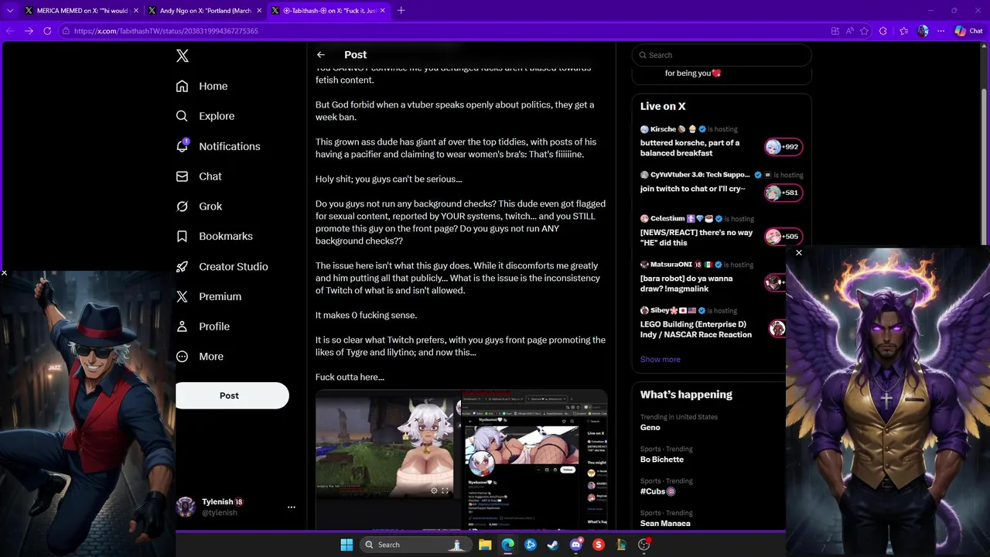Open the tab actions menu chevron
The image size is (990, 557).
[10, 11]
